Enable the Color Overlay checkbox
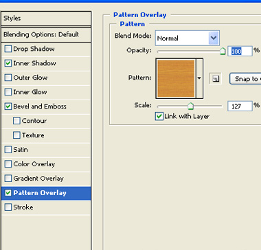The height and width of the screenshot is (250, 261). click(8, 164)
